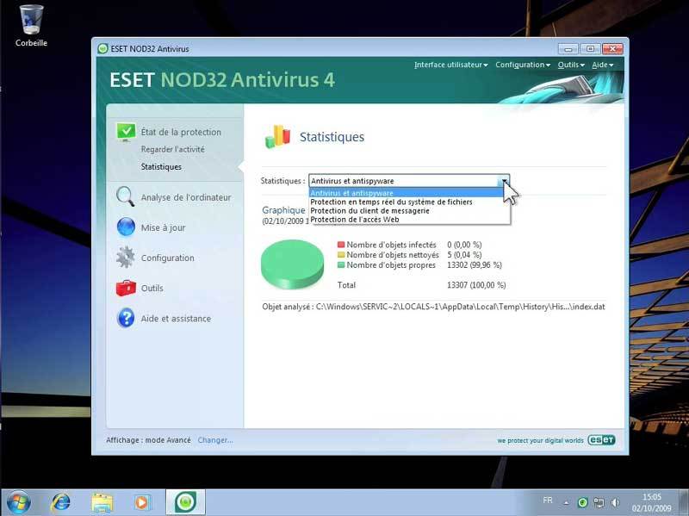Click the Analyse de l'ordinateur magnifier icon

tap(125, 197)
